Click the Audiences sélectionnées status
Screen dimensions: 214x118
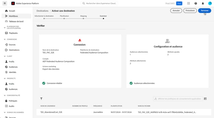[x=142, y=83]
